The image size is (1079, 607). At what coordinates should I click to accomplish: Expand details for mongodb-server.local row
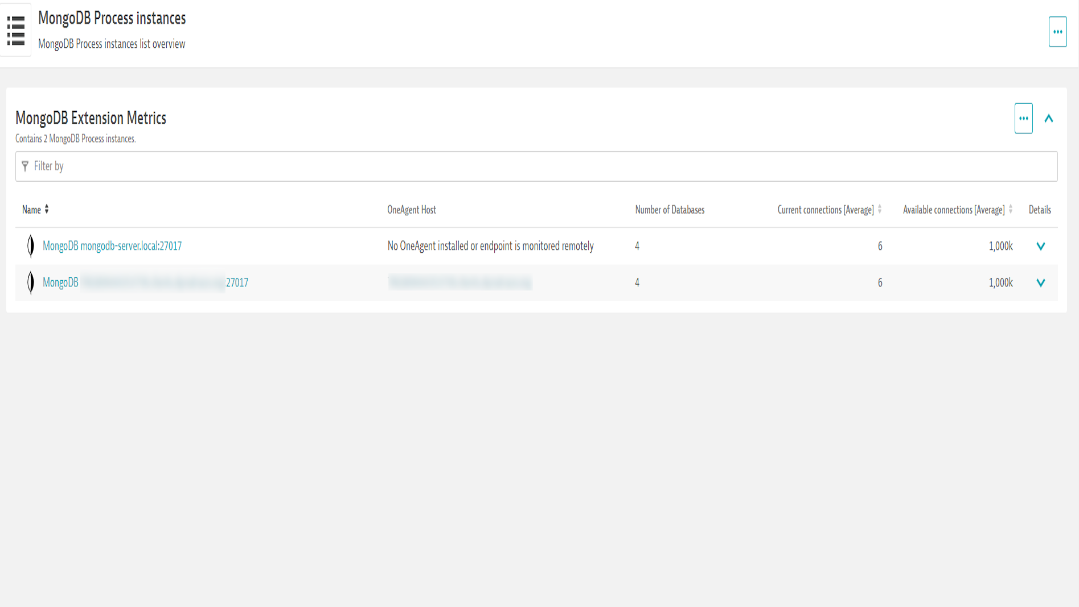1040,246
